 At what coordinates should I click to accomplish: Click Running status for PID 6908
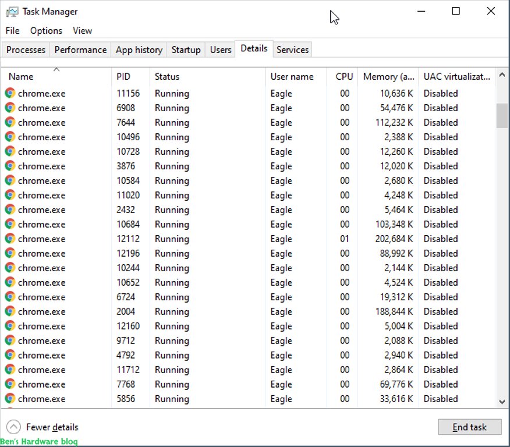(x=172, y=108)
